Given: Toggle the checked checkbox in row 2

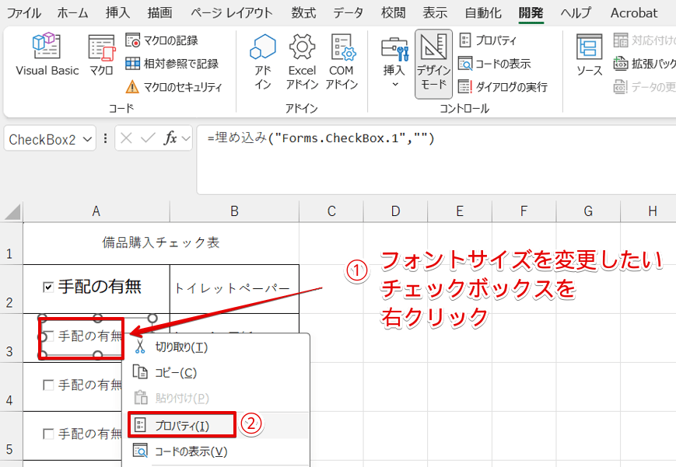Looking at the screenshot, I should 48,288.
